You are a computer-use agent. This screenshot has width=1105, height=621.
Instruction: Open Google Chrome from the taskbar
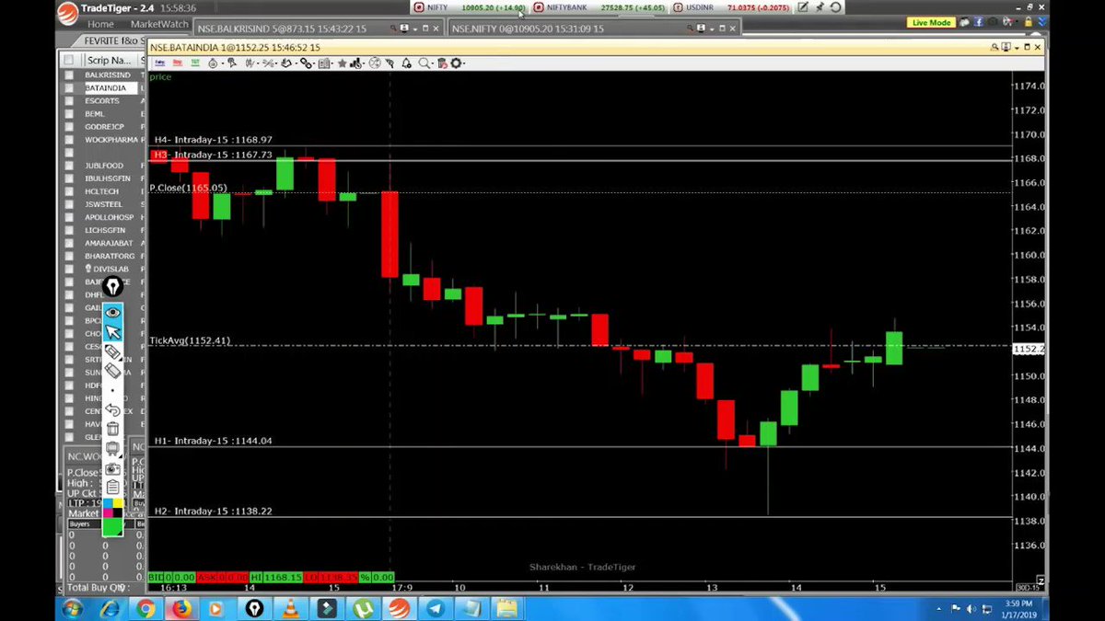pos(145,608)
